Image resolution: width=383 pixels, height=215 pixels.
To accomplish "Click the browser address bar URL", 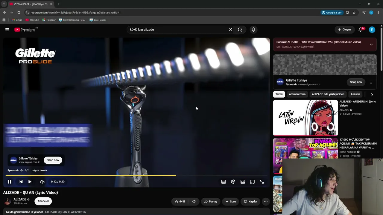I will click(x=76, y=13).
